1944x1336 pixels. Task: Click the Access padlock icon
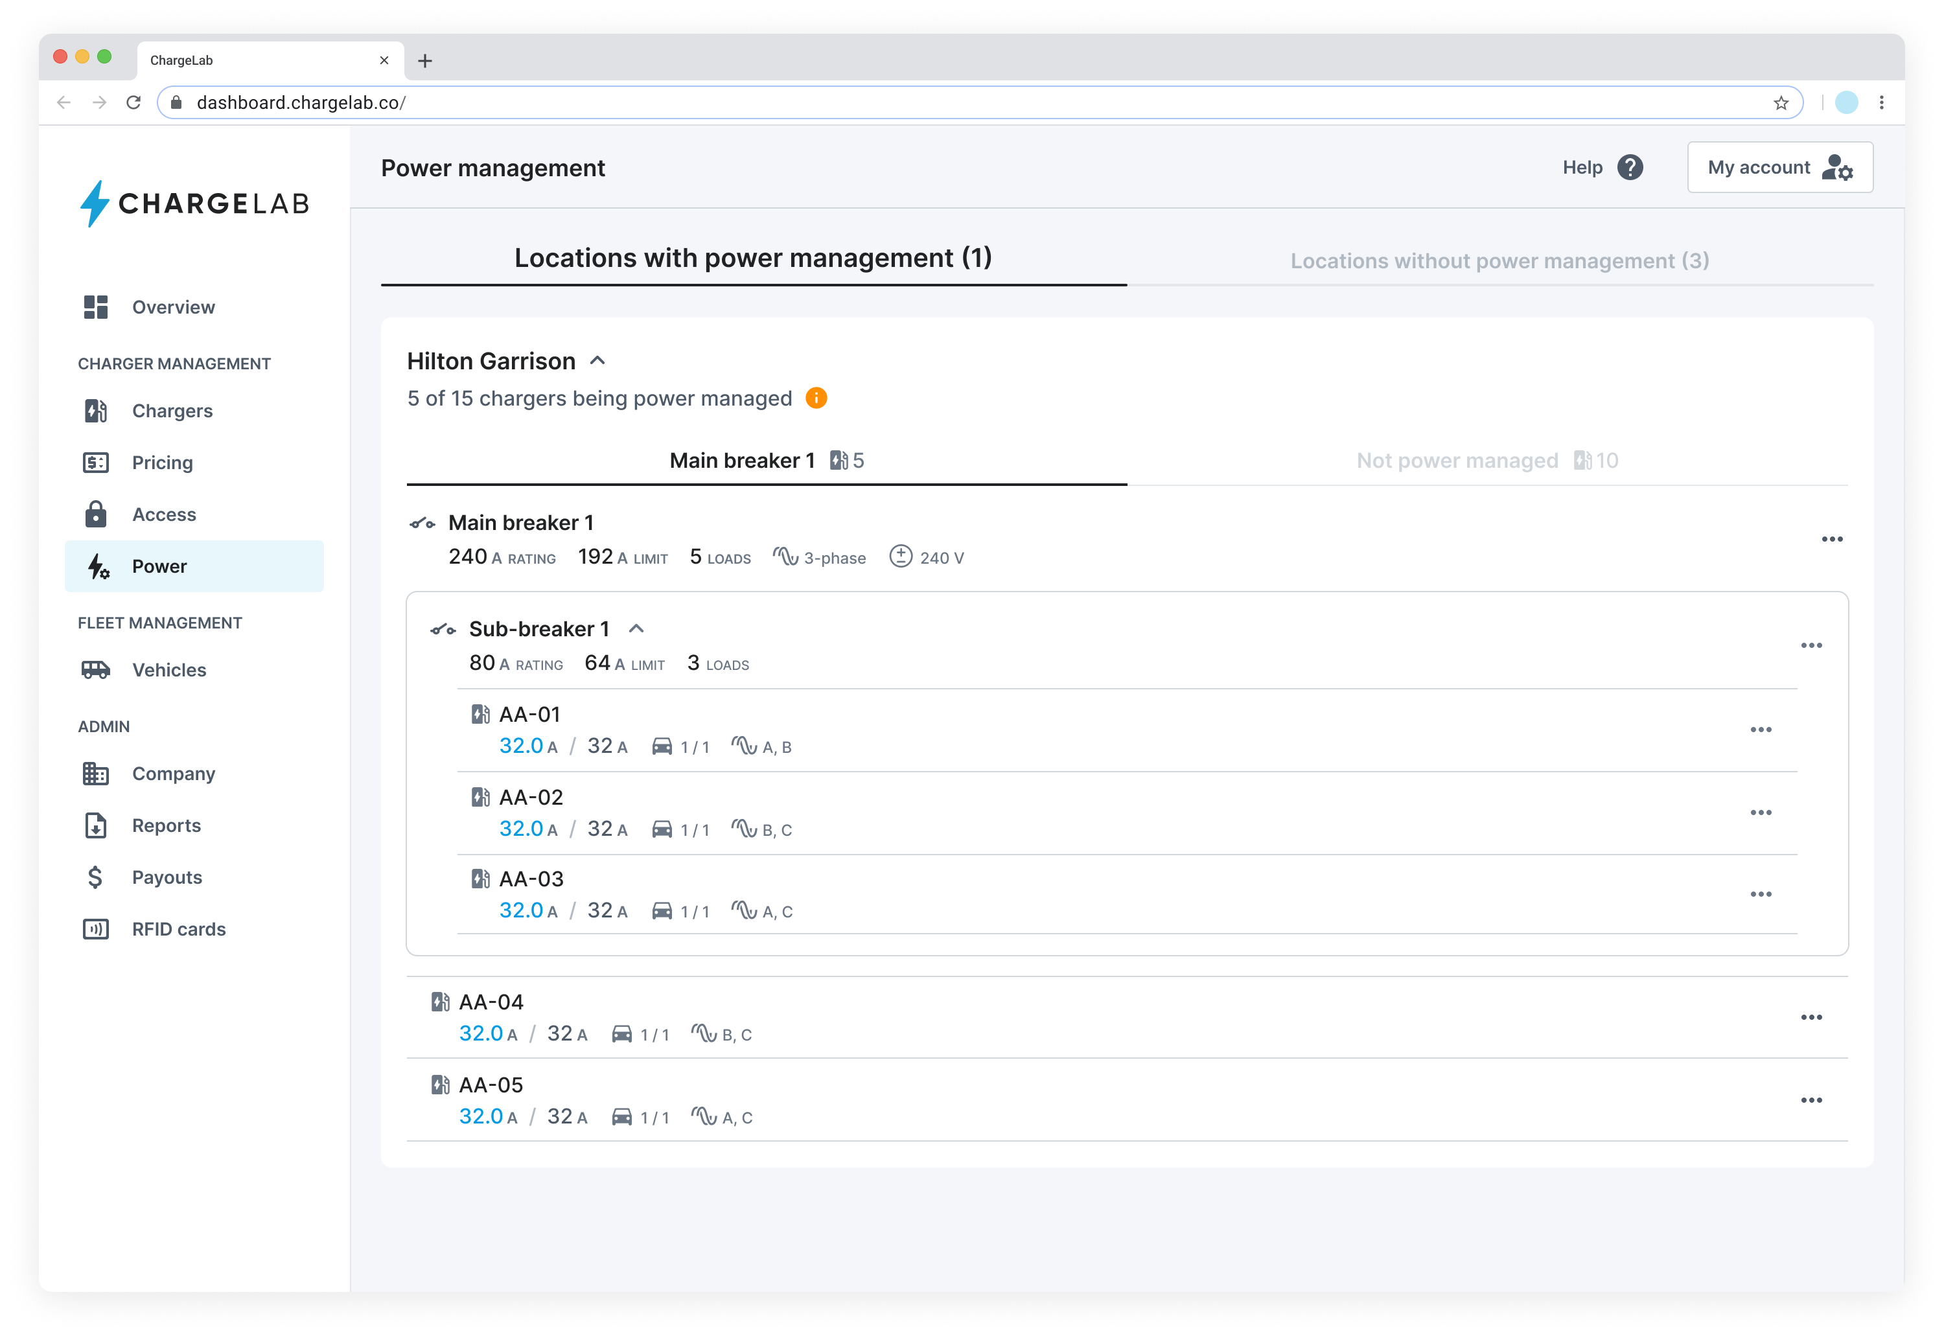click(x=95, y=514)
